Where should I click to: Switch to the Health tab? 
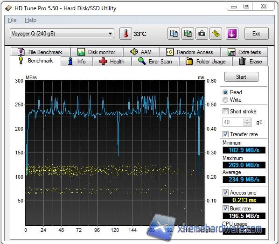tap(112, 62)
